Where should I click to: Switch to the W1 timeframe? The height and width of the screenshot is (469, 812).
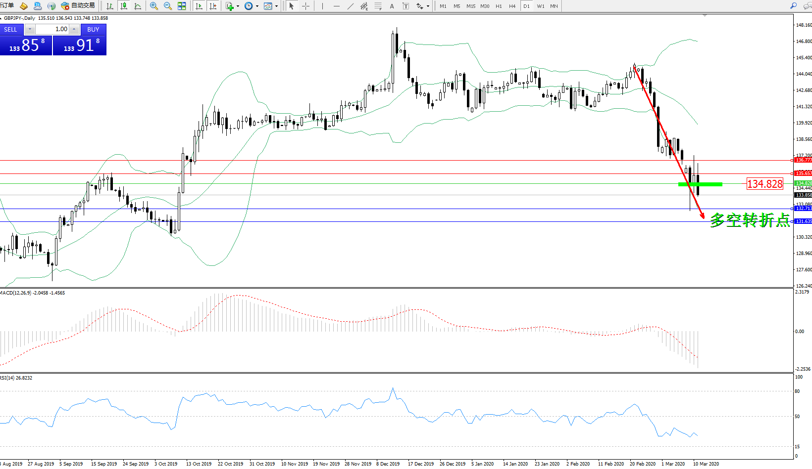(x=540, y=6)
